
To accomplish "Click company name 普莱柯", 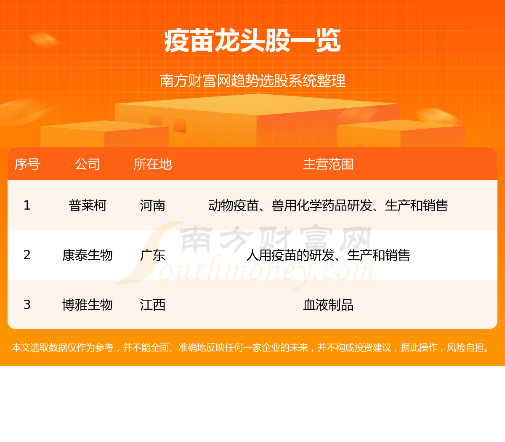I will (x=88, y=205).
